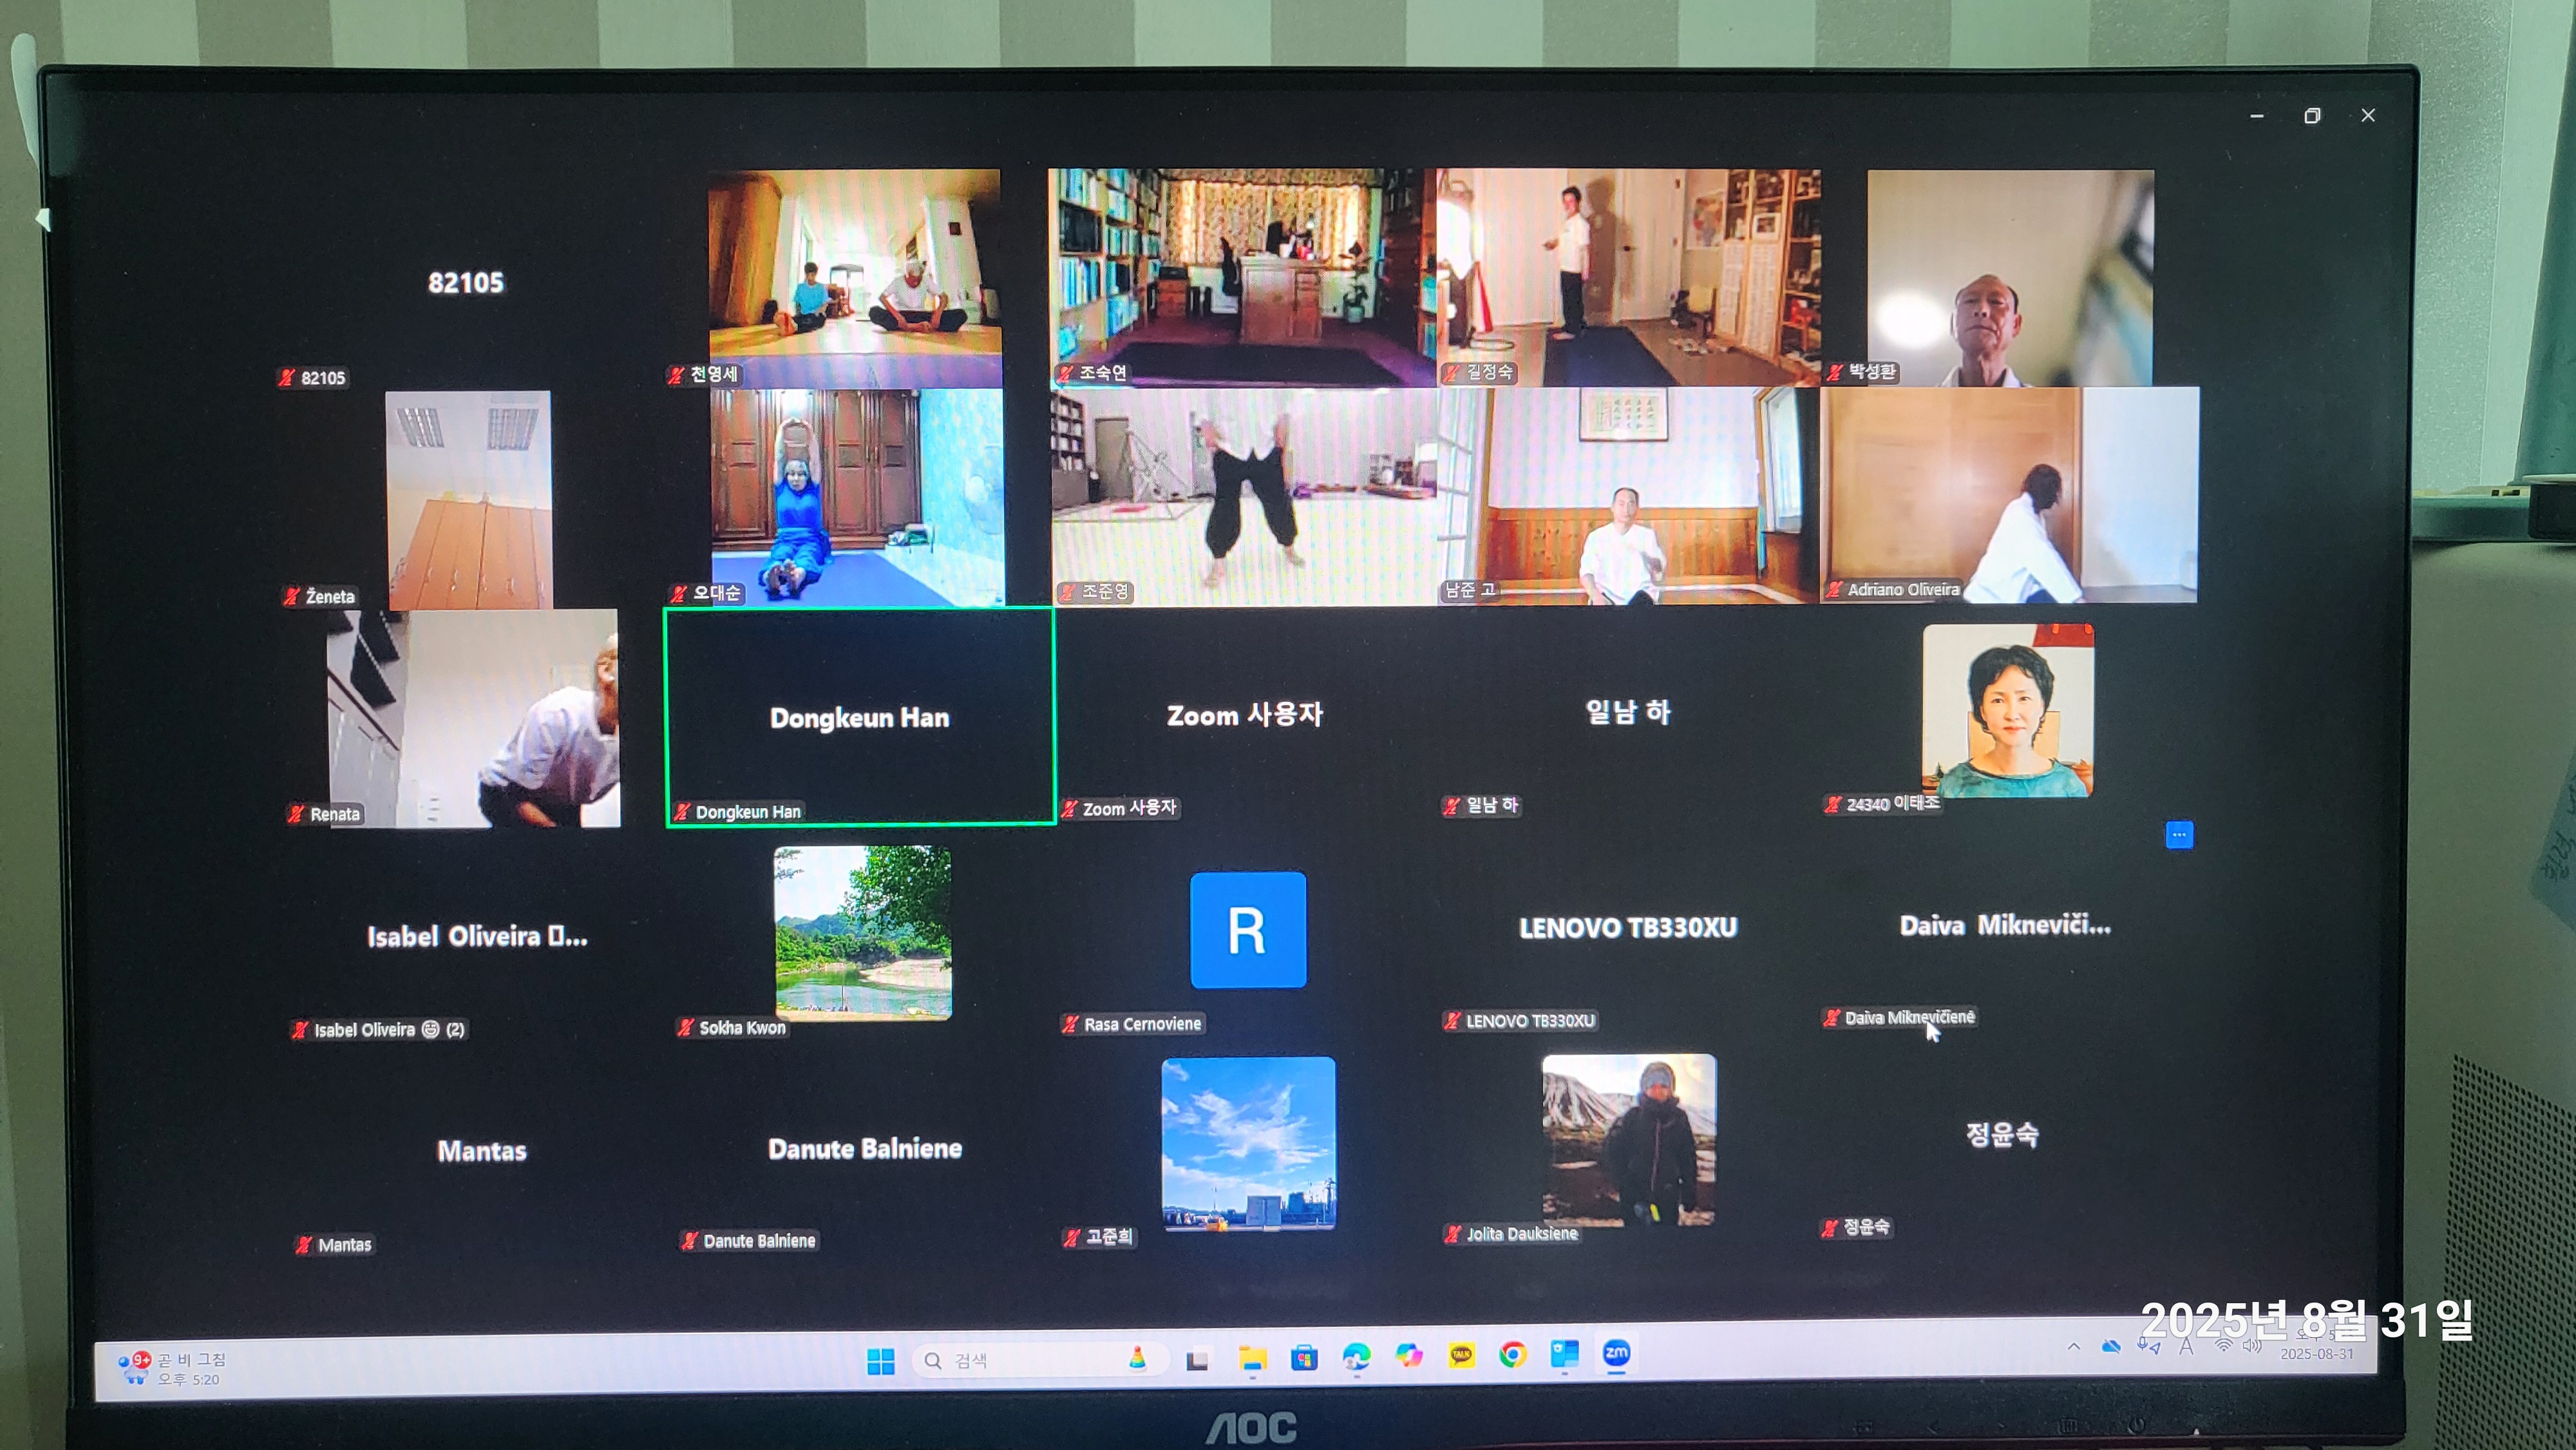
Task: Click muted mic icon on Dongkeun Han
Action: click(x=682, y=812)
